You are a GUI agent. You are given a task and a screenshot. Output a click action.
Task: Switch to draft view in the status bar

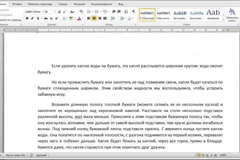(216, 155)
